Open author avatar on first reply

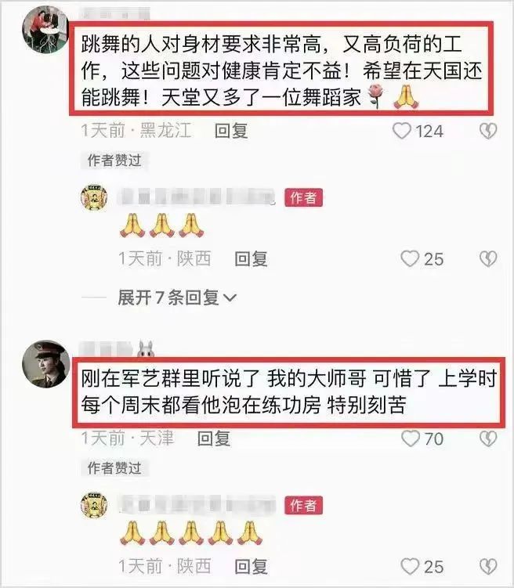click(94, 197)
